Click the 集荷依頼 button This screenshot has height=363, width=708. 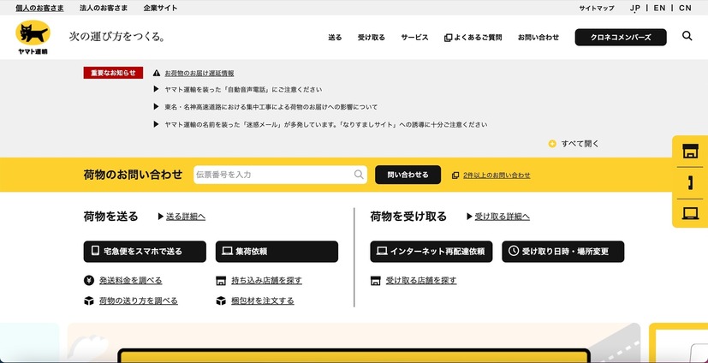point(277,252)
